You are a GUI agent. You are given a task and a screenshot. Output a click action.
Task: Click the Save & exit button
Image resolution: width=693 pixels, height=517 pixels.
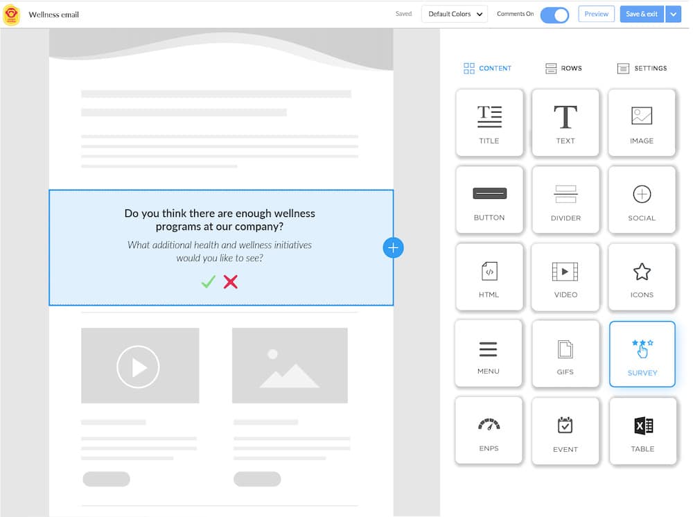point(642,14)
